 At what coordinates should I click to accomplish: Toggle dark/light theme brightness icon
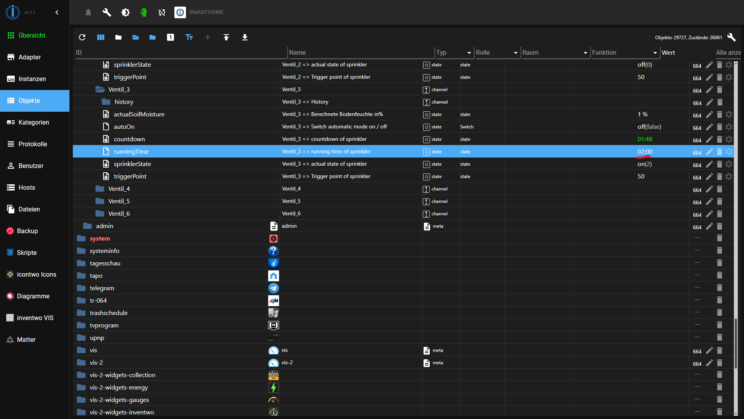(x=126, y=12)
